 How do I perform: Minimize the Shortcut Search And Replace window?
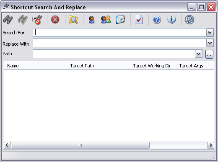(192, 7)
